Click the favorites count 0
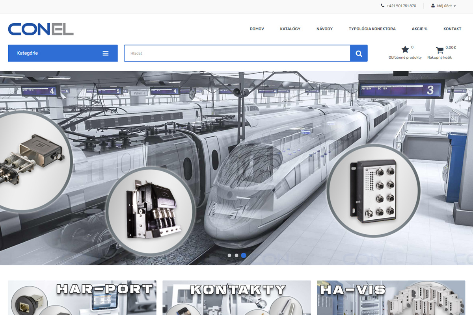The height and width of the screenshot is (315, 473). [x=412, y=47]
